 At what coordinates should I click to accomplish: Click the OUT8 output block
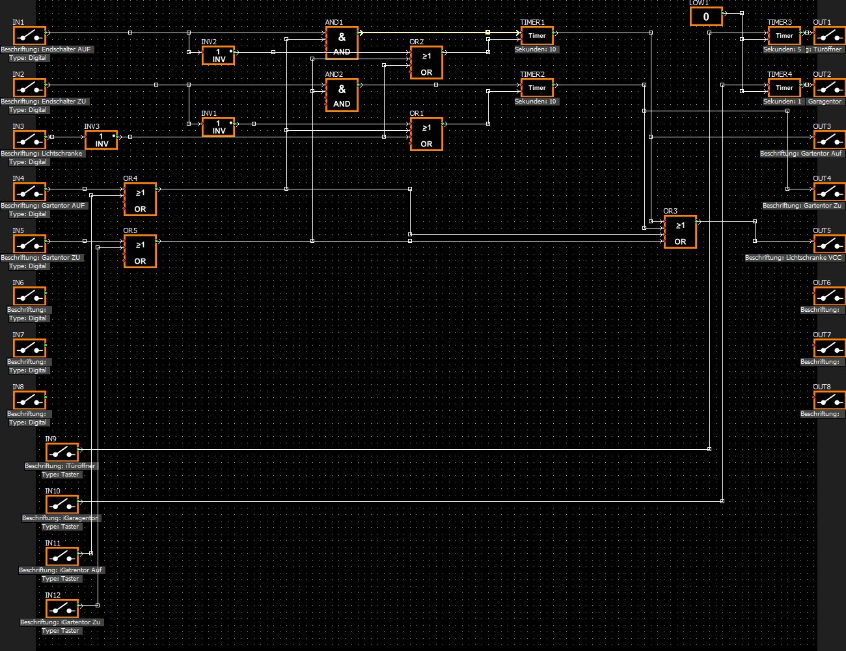point(829,400)
